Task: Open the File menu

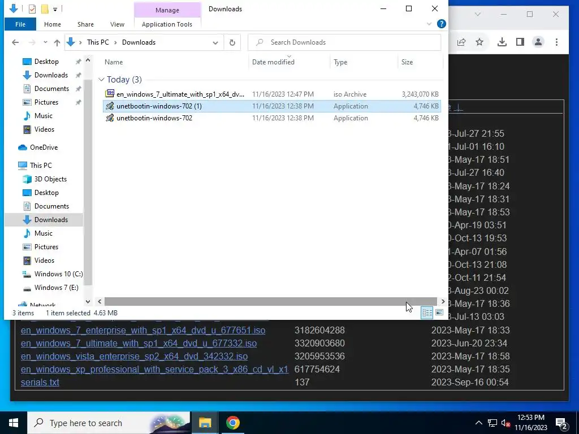Action: point(20,24)
